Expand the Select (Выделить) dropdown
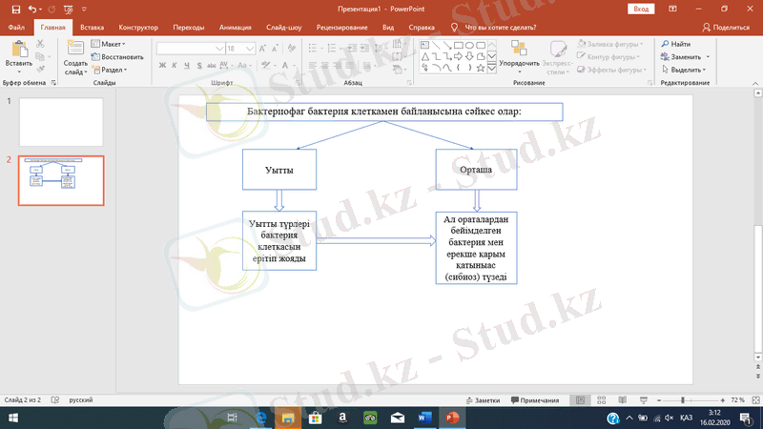 (686, 70)
